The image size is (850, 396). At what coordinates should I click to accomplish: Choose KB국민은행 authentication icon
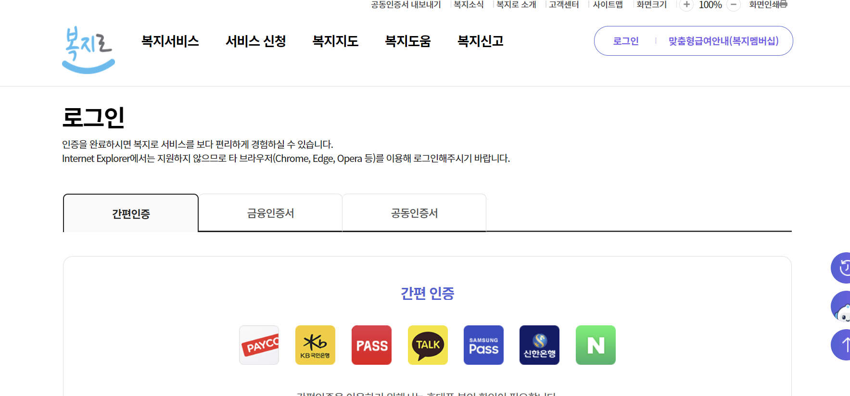[315, 345]
